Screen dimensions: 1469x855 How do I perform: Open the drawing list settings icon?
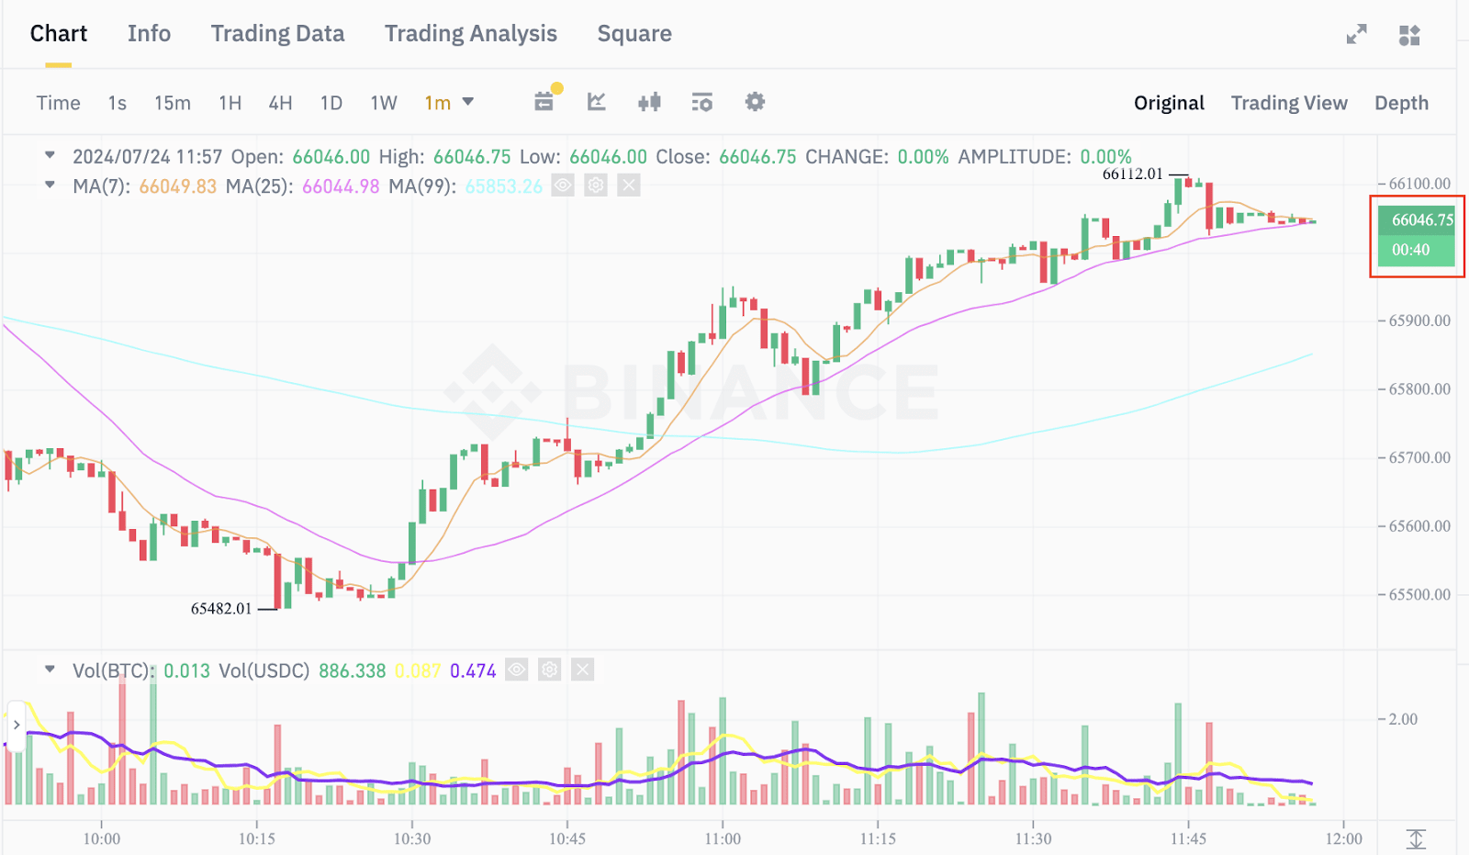[702, 102]
